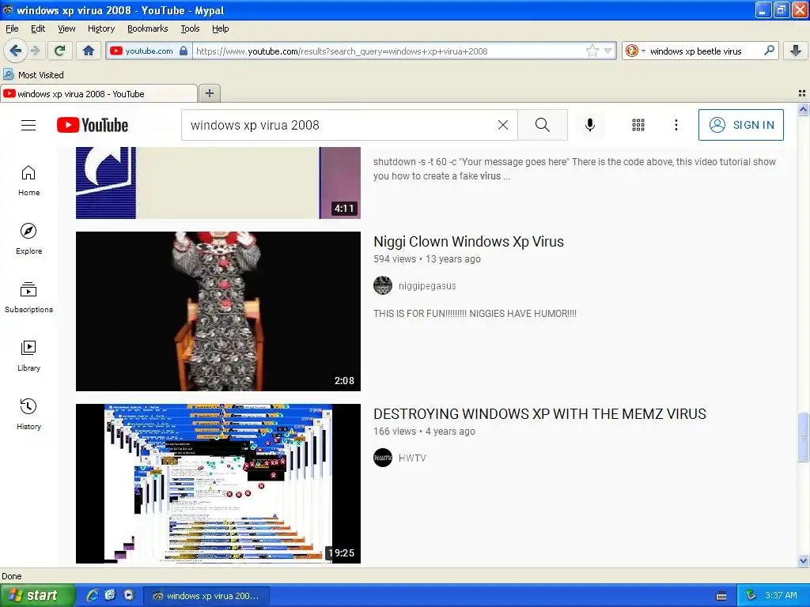The height and width of the screenshot is (607, 810).
Task: Click the SIGN IN button
Action: click(740, 125)
